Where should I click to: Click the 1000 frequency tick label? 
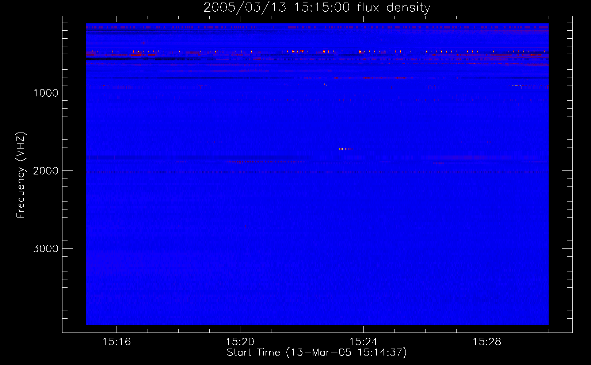coord(46,93)
